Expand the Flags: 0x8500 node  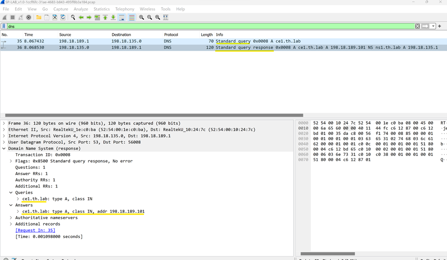point(11,161)
